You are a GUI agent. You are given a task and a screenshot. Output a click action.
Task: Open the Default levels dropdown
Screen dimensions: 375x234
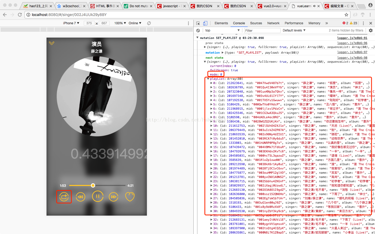point(294,30)
